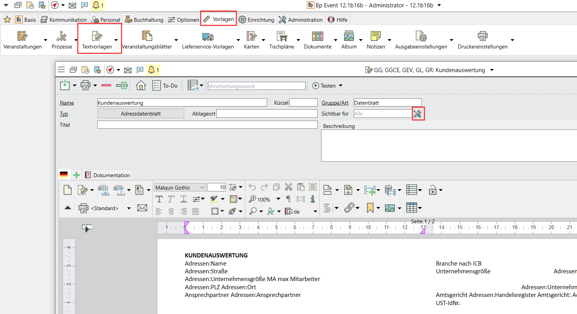Open the Notizen sticky note icon
This screenshot has width=577, height=314.
[x=375, y=36]
